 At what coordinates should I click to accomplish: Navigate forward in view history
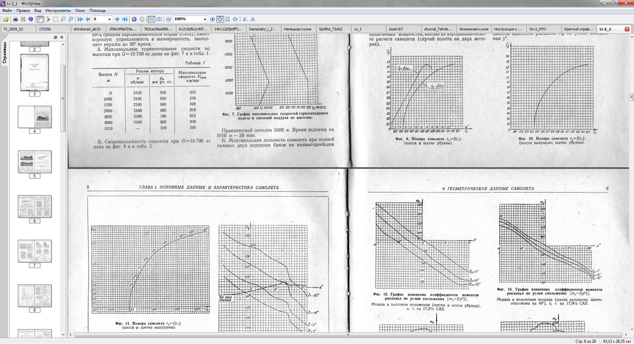[x=142, y=19]
